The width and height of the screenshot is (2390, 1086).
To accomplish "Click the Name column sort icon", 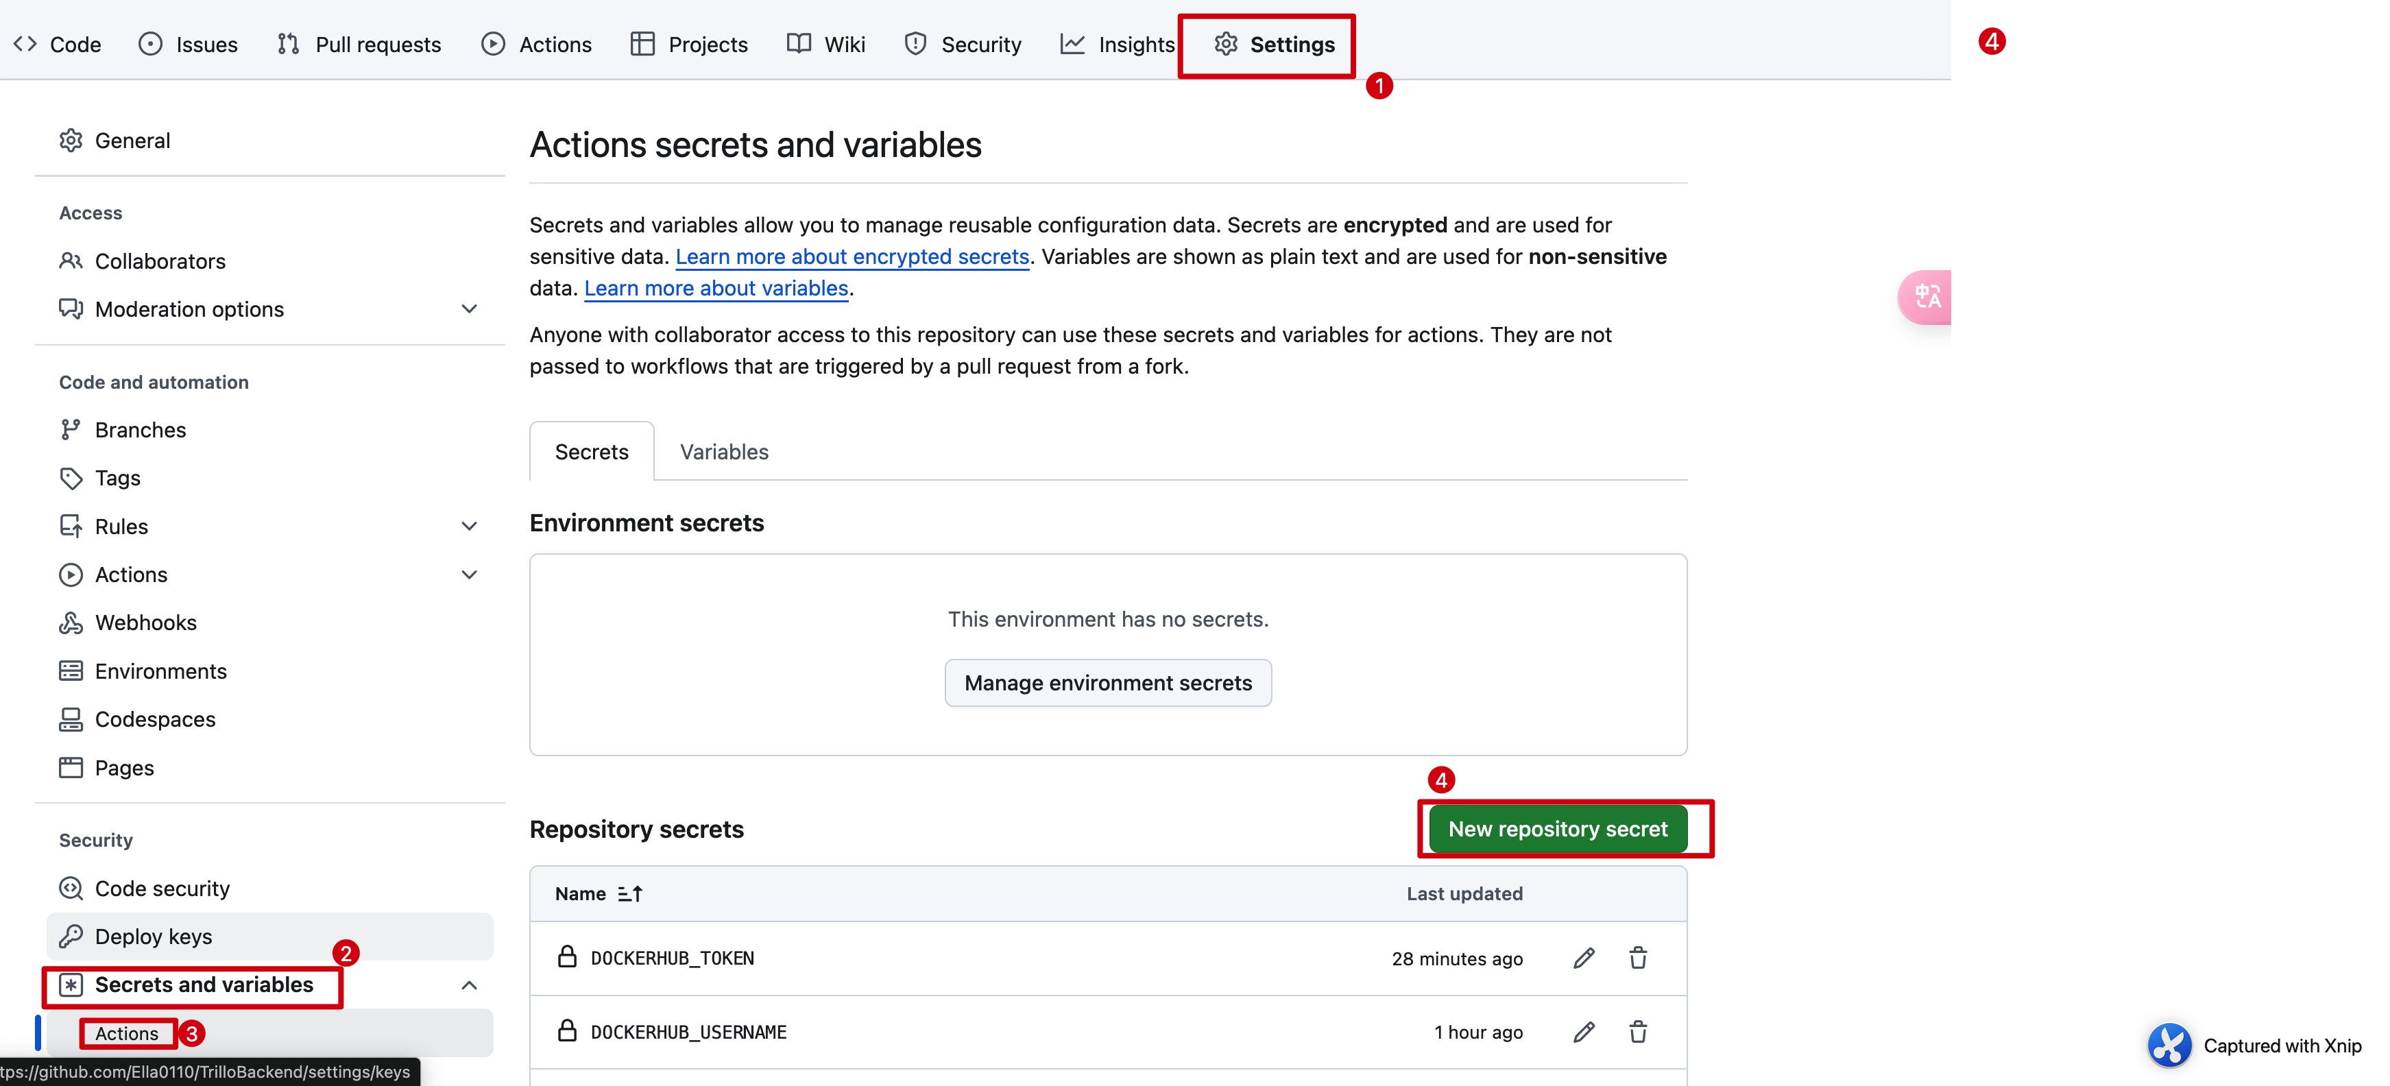I will click(630, 894).
